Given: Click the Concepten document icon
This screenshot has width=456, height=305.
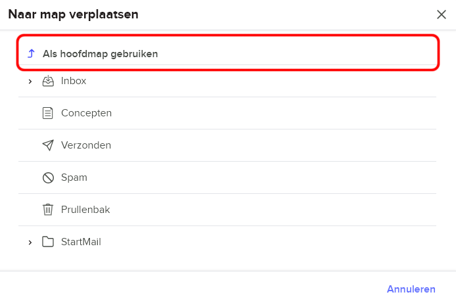Looking at the screenshot, I should pos(48,113).
